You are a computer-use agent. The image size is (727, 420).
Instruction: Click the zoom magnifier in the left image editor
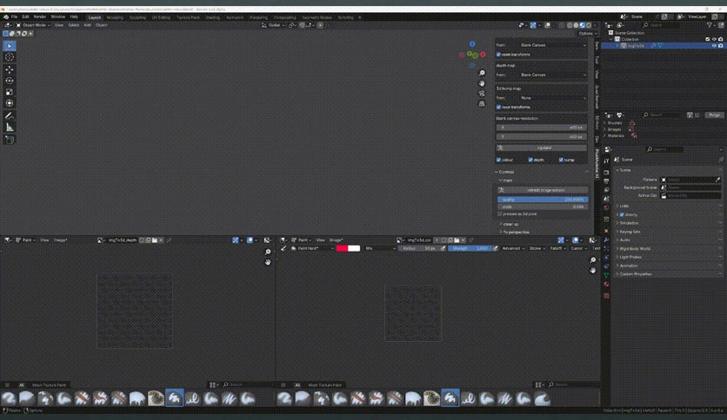tap(268, 252)
